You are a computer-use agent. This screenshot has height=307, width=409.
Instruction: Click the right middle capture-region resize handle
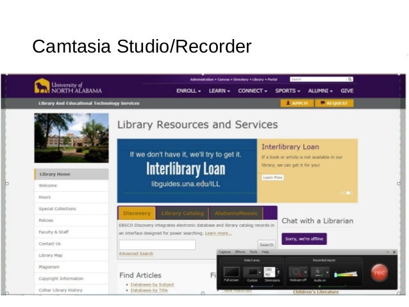point(399,184)
